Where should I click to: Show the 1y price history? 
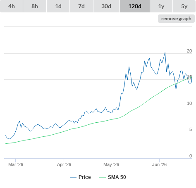point(161,6)
